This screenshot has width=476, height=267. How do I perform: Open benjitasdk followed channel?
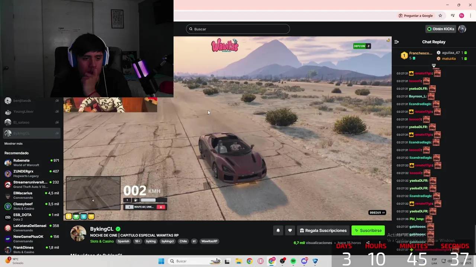click(32, 100)
